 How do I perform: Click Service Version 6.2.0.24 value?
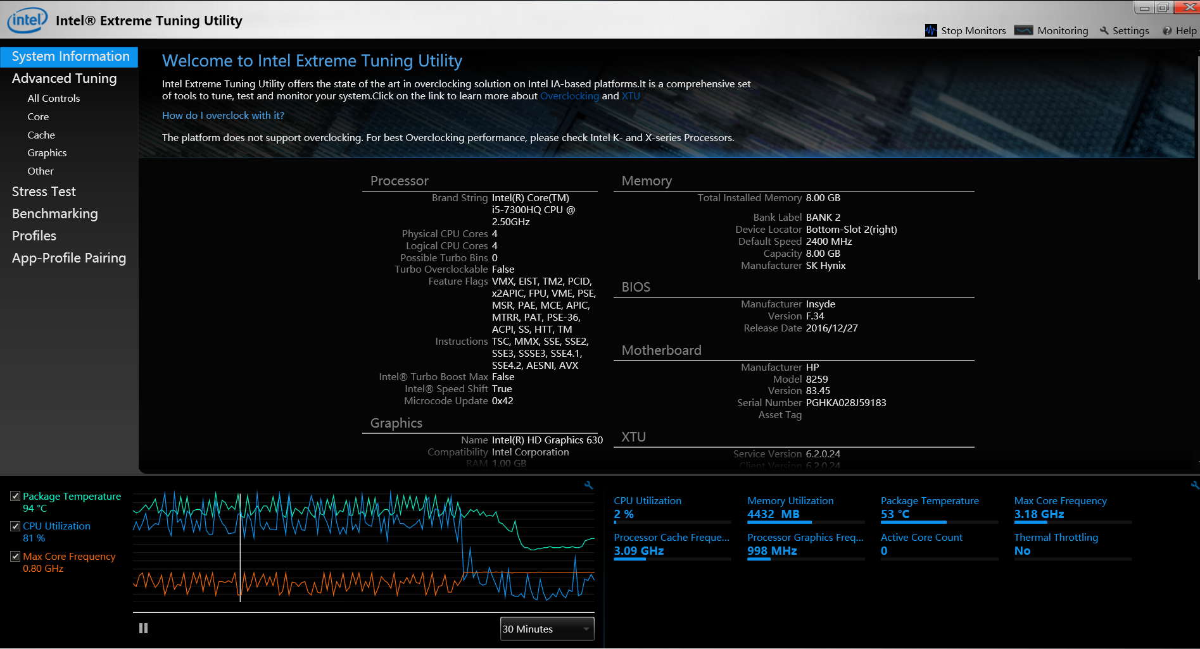pyautogui.click(x=823, y=454)
